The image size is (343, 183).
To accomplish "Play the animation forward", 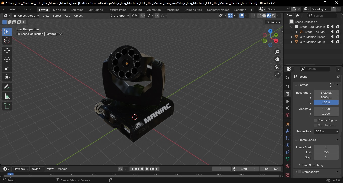I will point(147,169).
